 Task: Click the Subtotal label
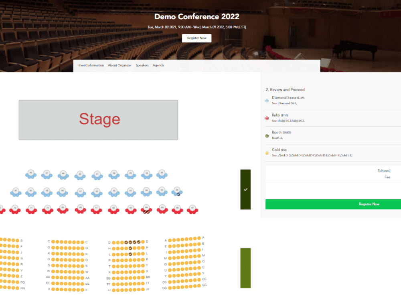click(384, 171)
